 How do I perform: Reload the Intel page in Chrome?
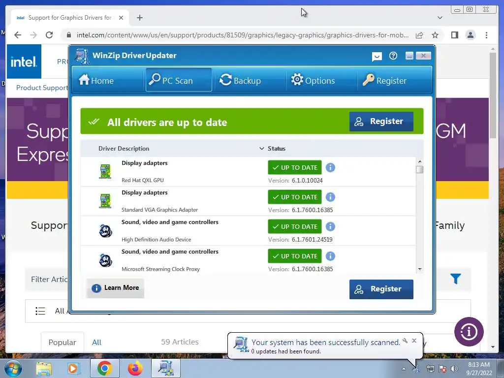pyautogui.click(x=49, y=35)
